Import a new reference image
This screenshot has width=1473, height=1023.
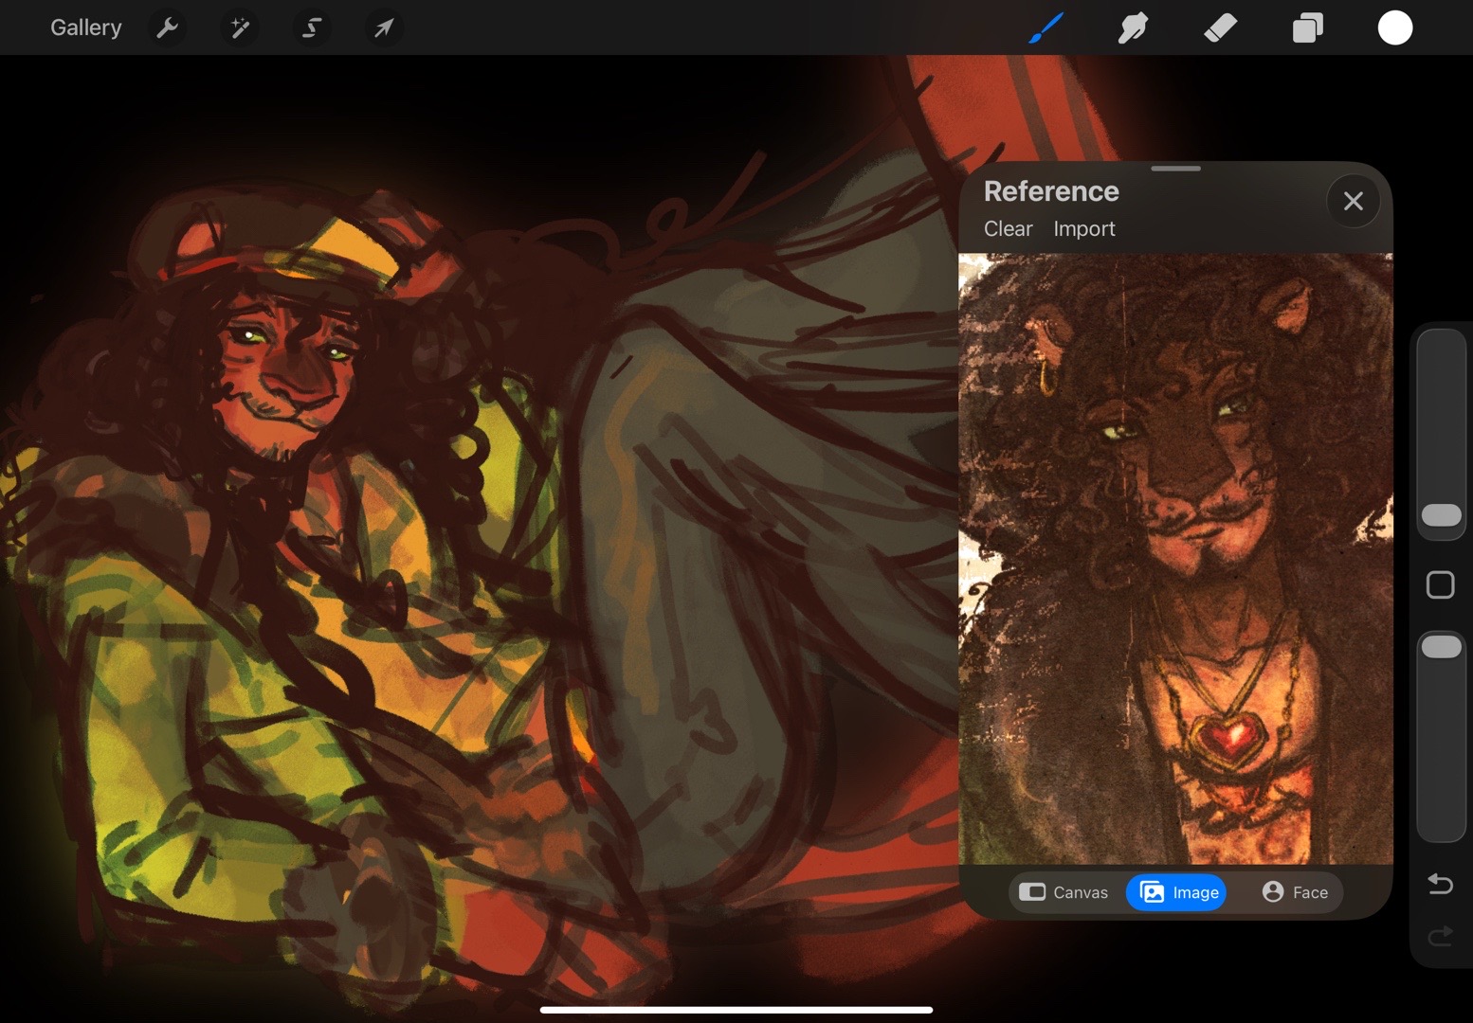point(1084,229)
